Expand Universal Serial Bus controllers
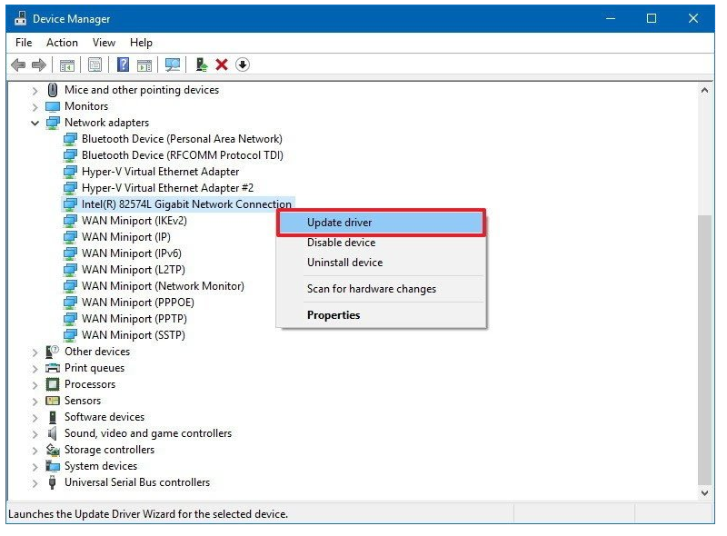The height and width of the screenshot is (536, 727). coord(35,483)
